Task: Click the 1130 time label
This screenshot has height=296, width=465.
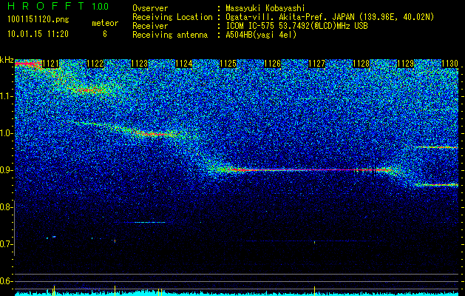Action: tap(450, 64)
